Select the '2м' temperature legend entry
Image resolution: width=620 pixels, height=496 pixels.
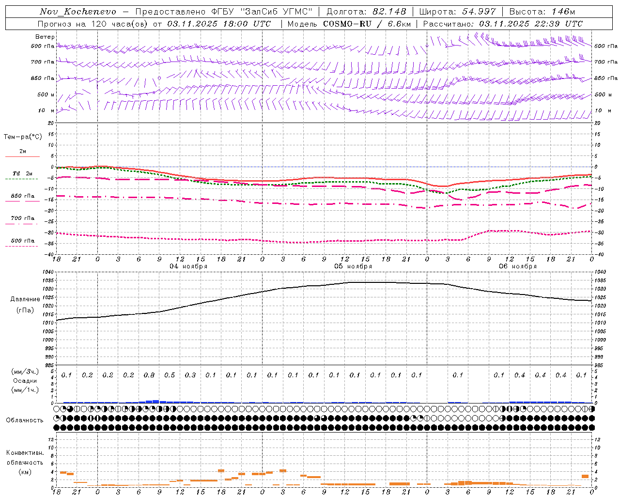(23, 152)
